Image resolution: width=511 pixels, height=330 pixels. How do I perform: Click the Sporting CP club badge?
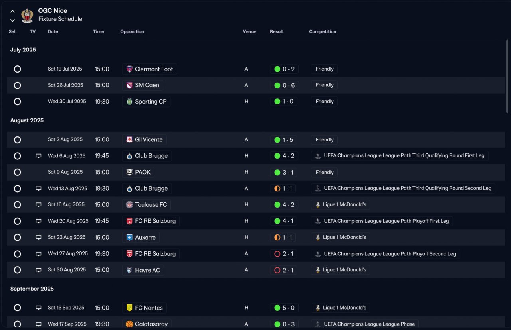[129, 102]
